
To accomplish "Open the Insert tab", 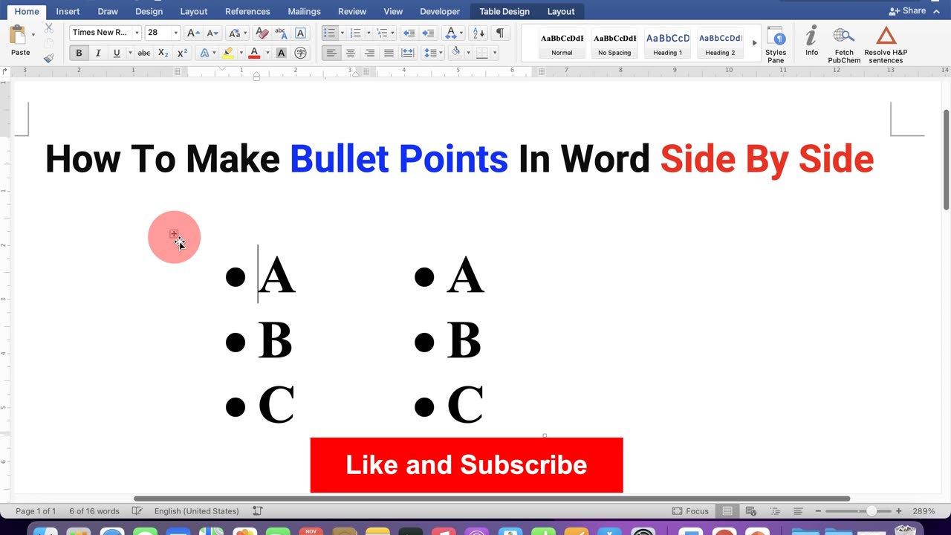I will click(68, 11).
